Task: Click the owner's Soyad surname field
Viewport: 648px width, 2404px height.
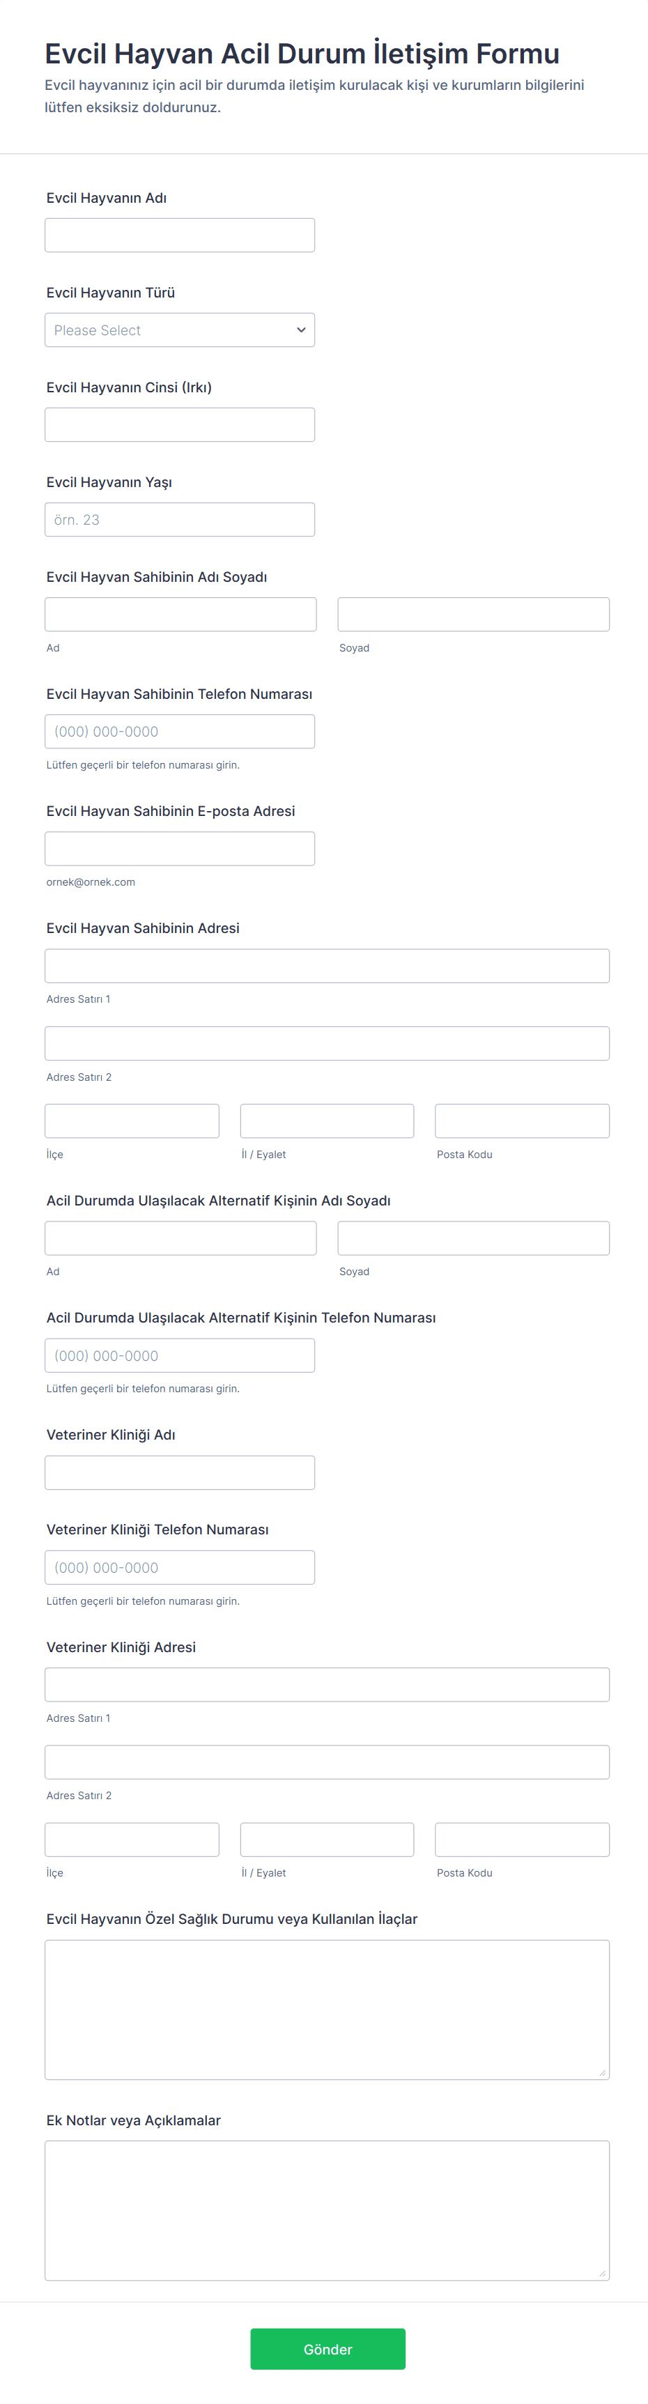Action: point(472,613)
